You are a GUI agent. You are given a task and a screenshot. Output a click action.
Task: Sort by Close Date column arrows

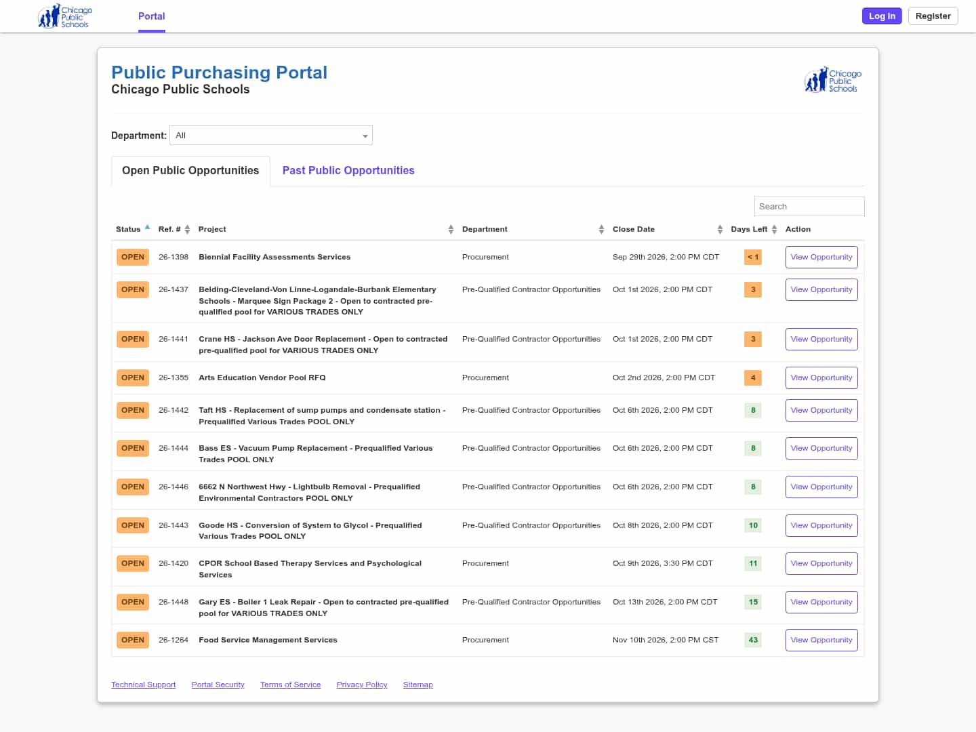tap(720, 230)
